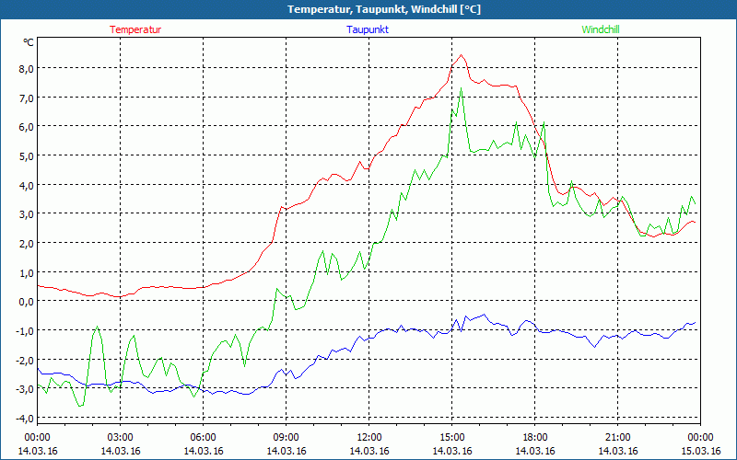Image resolution: width=737 pixels, height=460 pixels.
Task: Select the red 'Temperatur' legend label
Action: tap(135, 29)
